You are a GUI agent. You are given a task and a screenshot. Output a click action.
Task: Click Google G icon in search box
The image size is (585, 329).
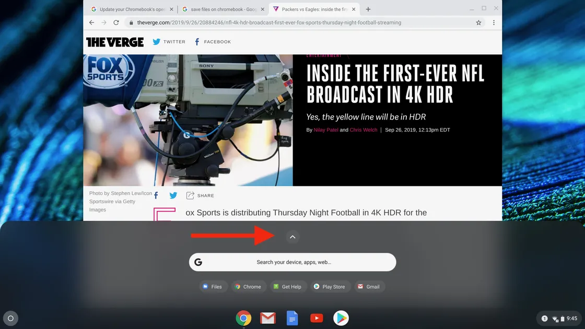198,262
